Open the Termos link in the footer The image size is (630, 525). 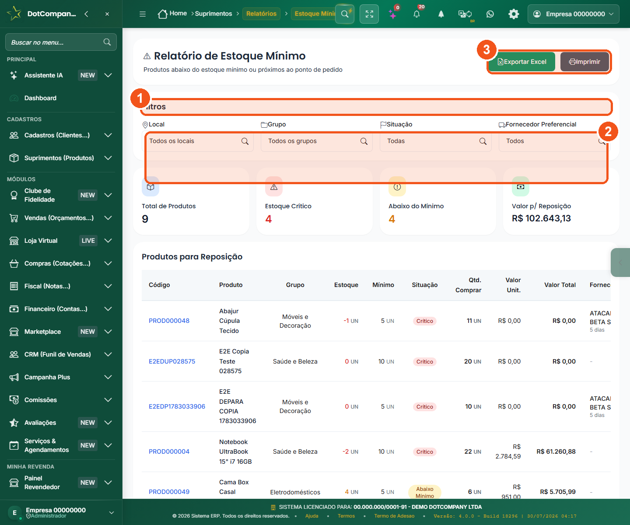346,516
